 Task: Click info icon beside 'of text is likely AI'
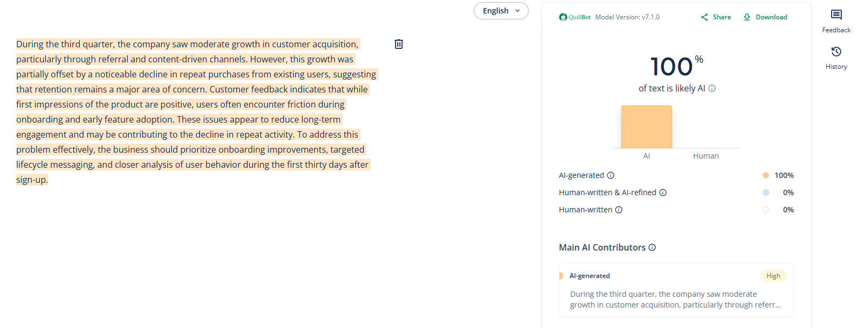(x=712, y=88)
